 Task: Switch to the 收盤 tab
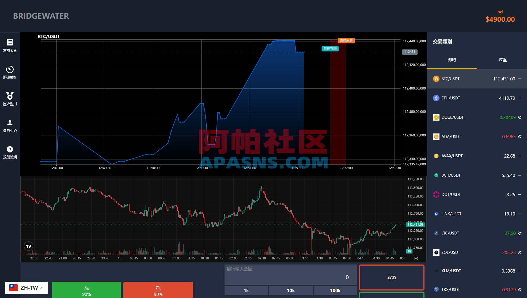pyautogui.click(x=502, y=60)
